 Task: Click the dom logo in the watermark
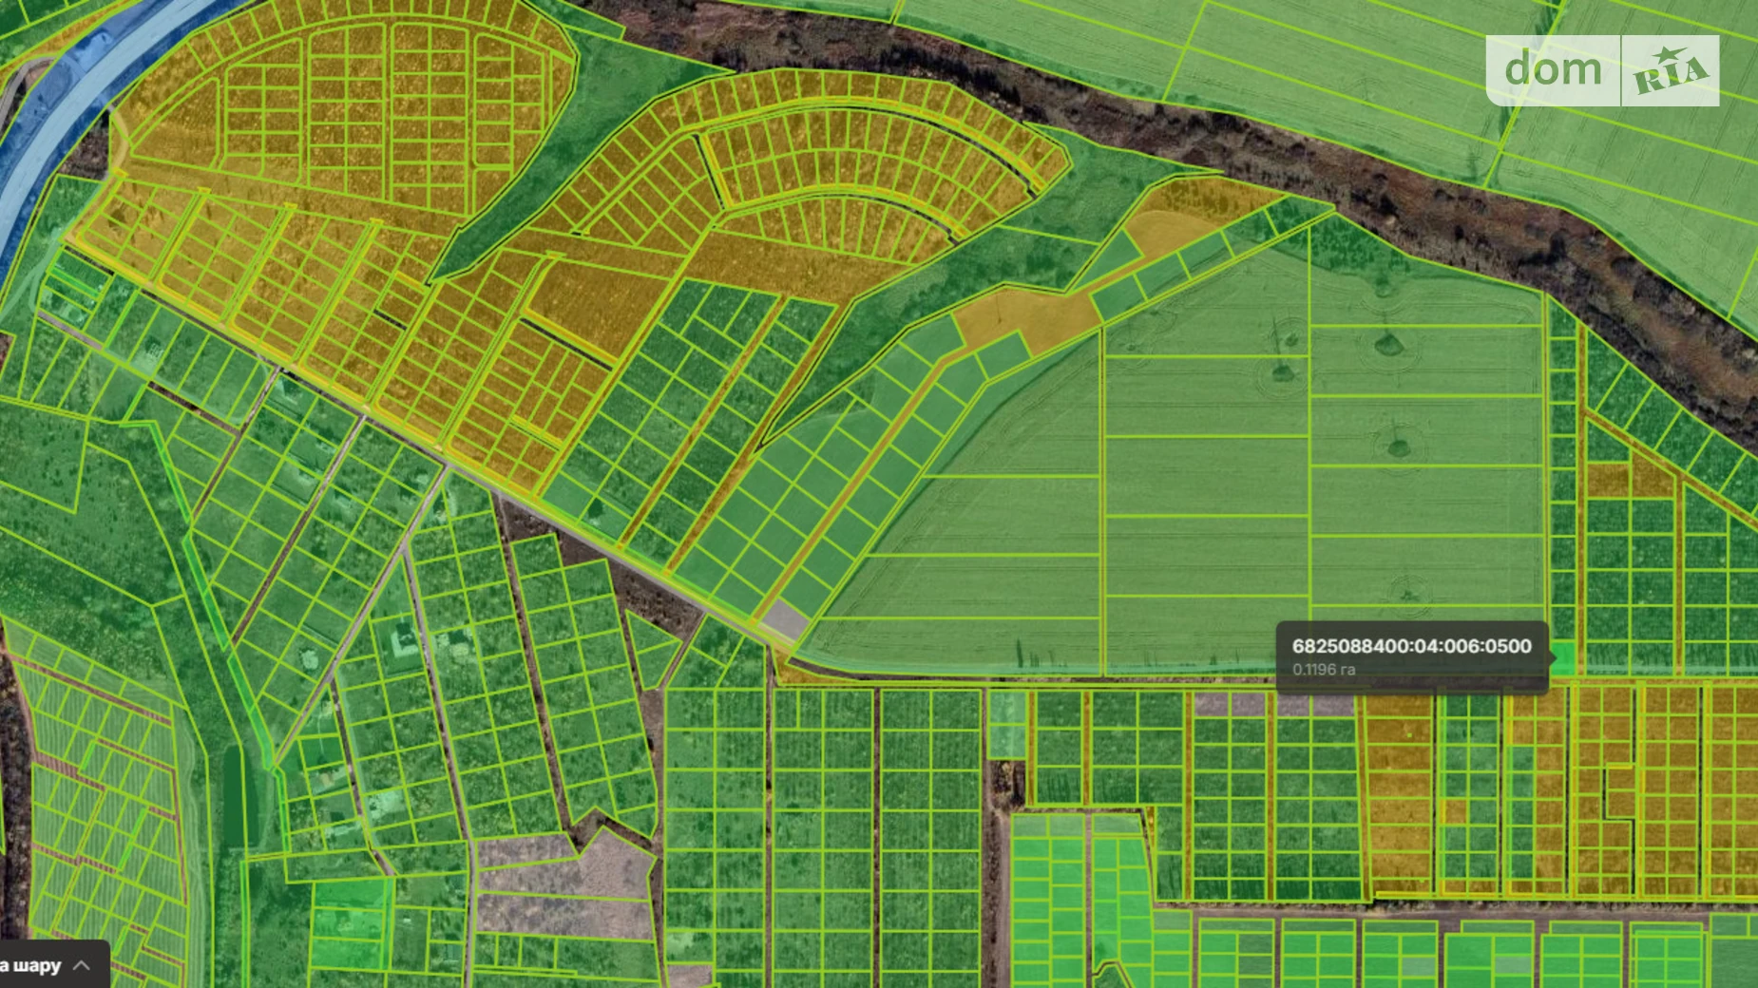tap(1553, 70)
